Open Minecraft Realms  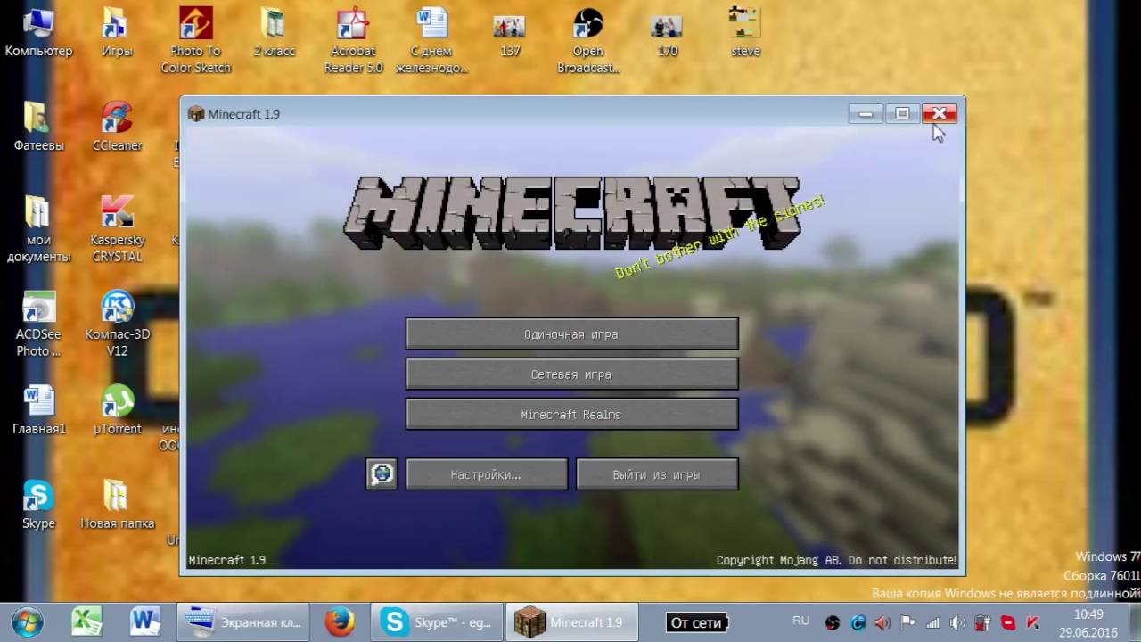571,415
